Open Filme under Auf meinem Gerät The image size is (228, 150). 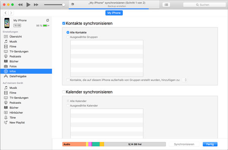26,93
